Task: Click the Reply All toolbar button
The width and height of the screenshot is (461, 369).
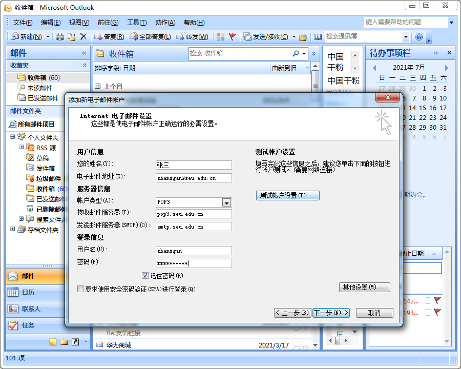Action: [150, 37]
